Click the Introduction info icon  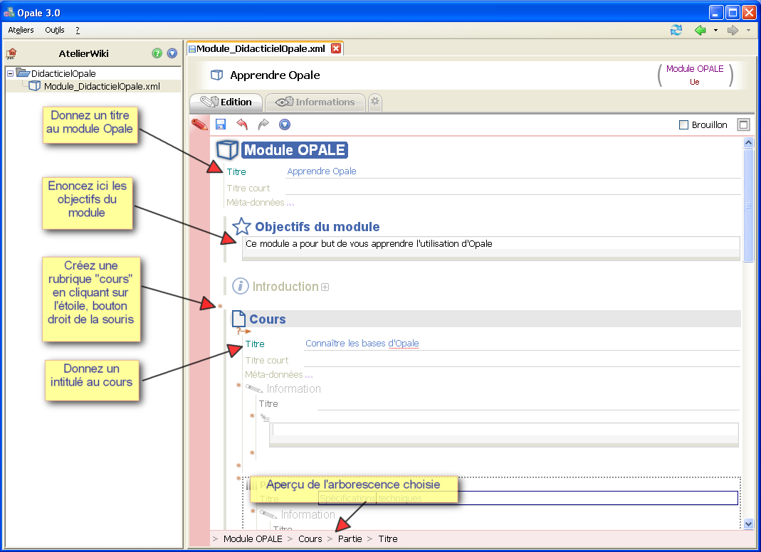(240, 286)
